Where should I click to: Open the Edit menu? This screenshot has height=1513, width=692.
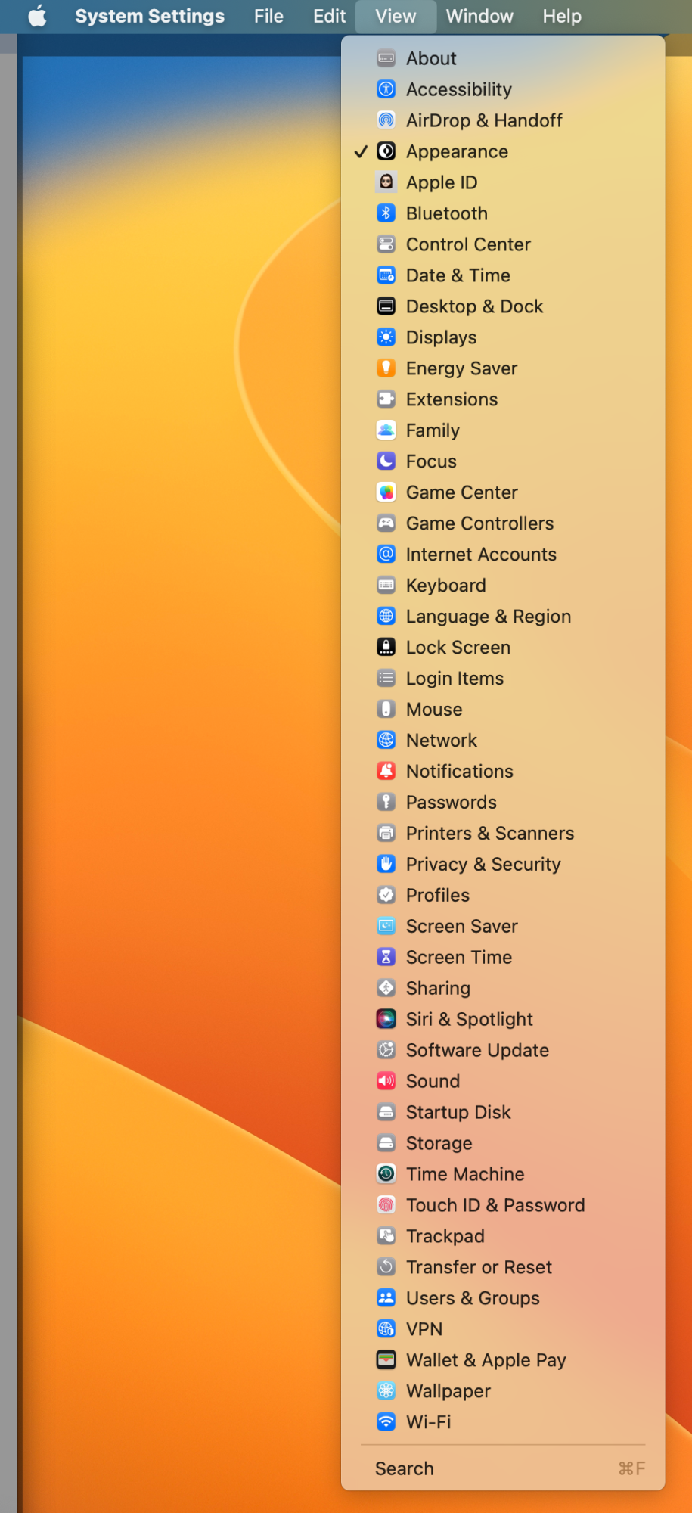[x=329, y=16]
